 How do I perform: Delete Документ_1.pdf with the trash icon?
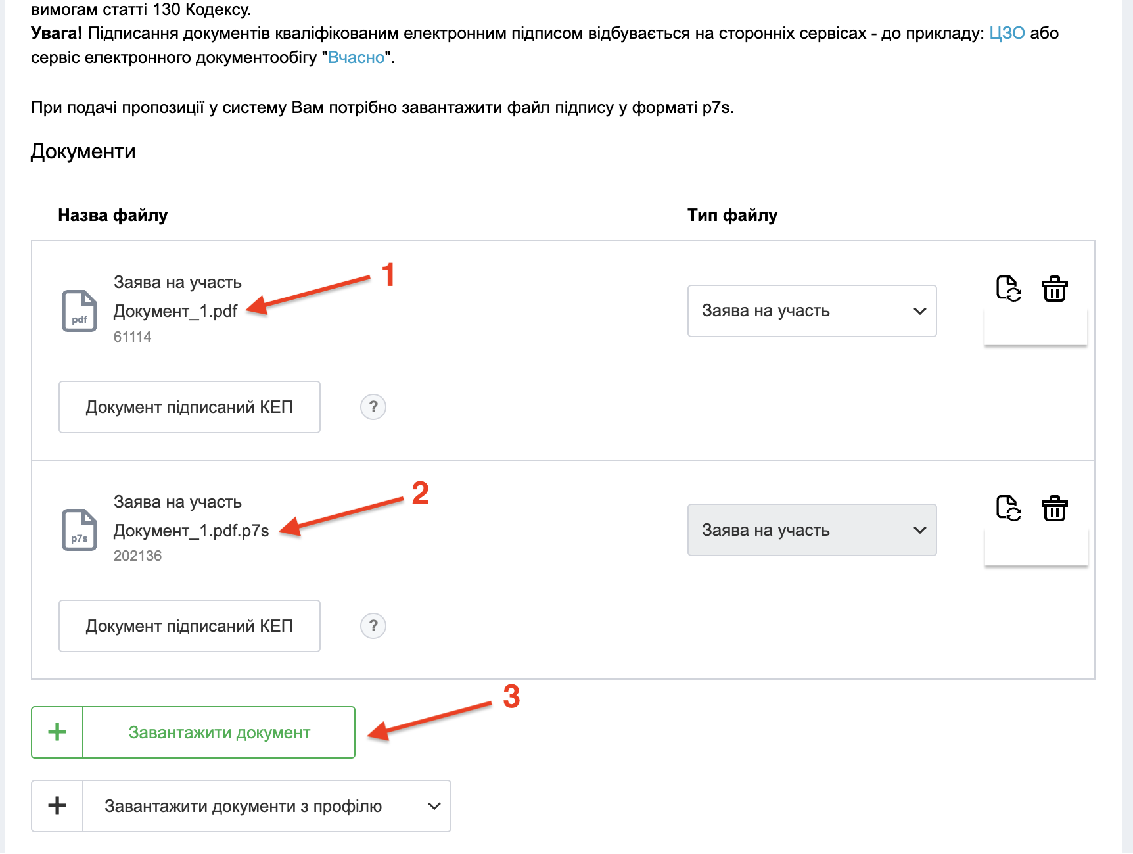click(x=1054, y=289)
